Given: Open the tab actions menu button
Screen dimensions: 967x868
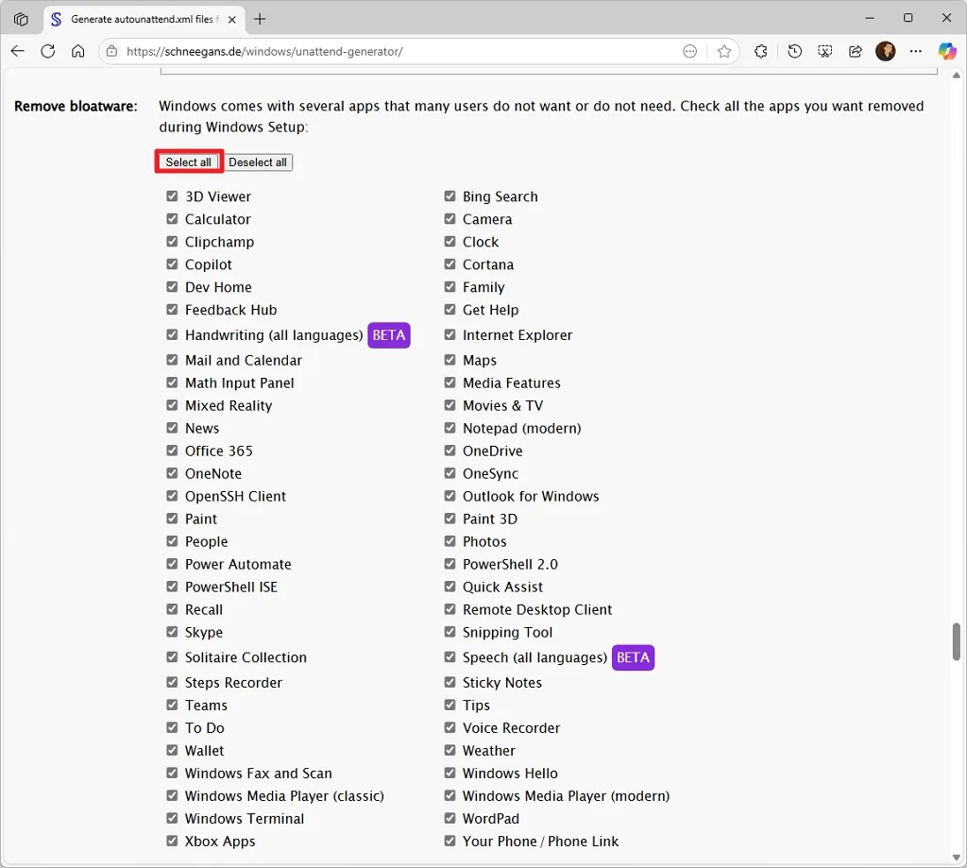Looking at the screenshot, I should pos(21,19).
